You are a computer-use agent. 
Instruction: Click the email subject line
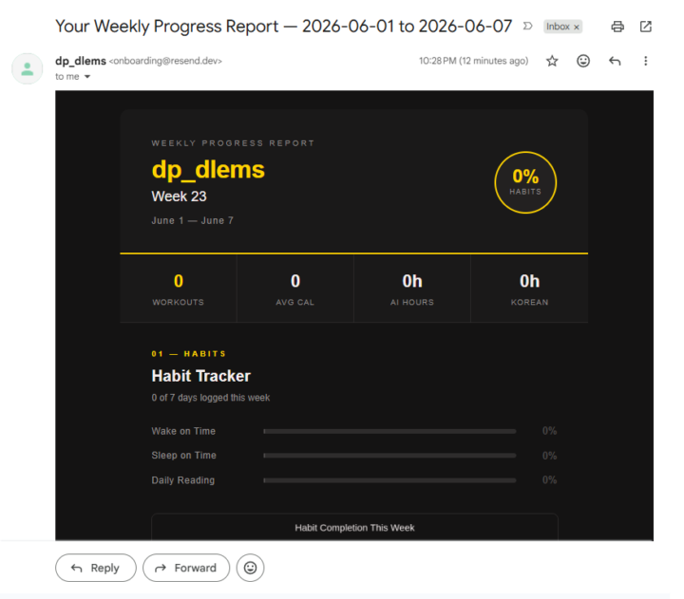click(x=283, y=27)
